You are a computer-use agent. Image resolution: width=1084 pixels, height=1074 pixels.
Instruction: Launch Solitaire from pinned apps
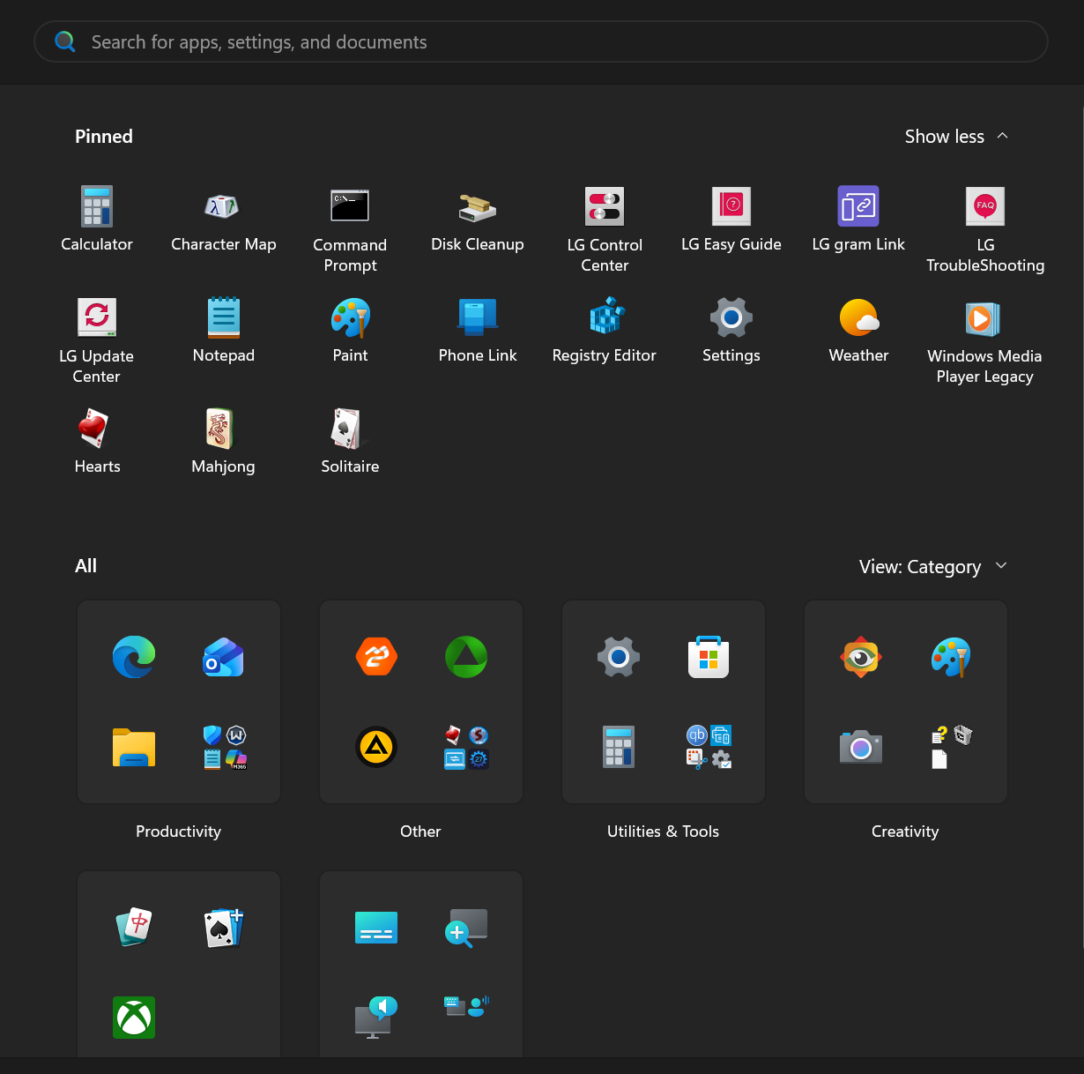(350, 441)
